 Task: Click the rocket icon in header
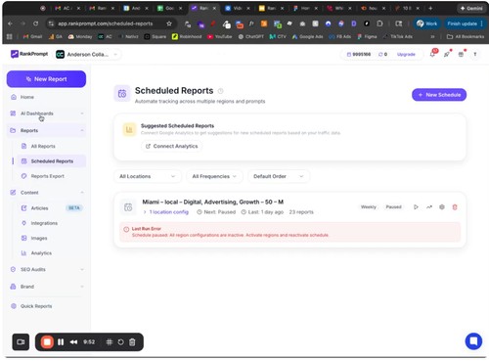(x=447, y=55)
